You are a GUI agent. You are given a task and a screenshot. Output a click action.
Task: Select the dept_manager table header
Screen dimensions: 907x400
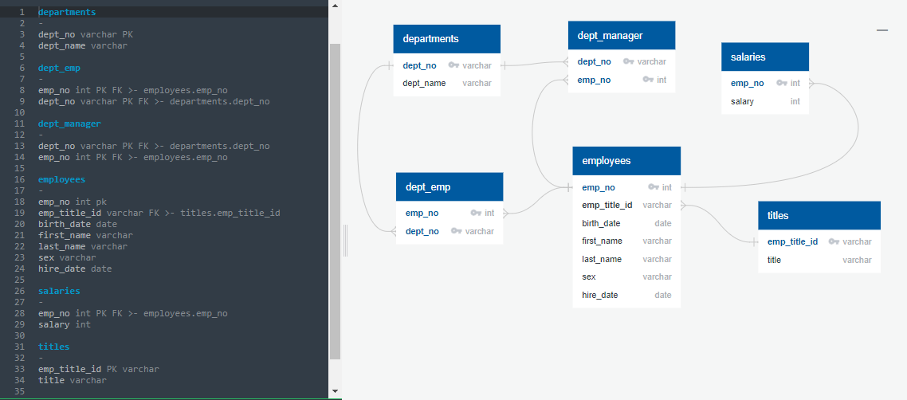coord(621,35)
